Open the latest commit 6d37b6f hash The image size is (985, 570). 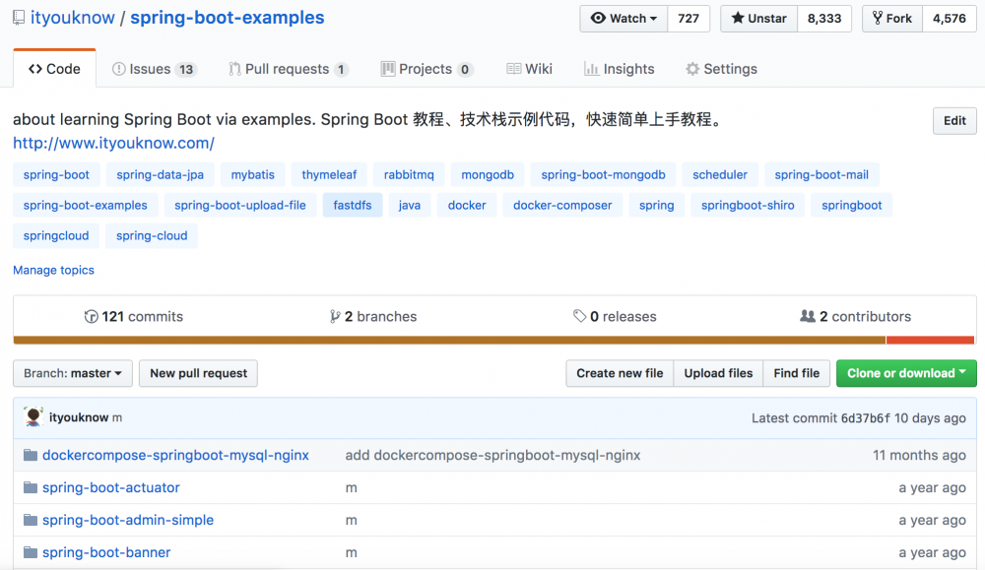click(x=866, y=418)
